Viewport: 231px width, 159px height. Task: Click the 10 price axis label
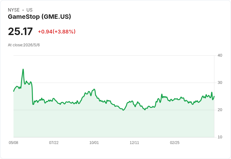(220, 137)
